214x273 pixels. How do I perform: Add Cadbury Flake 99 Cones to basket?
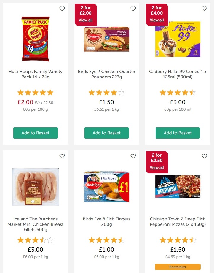pyautogui.click(x=178, y=133)
